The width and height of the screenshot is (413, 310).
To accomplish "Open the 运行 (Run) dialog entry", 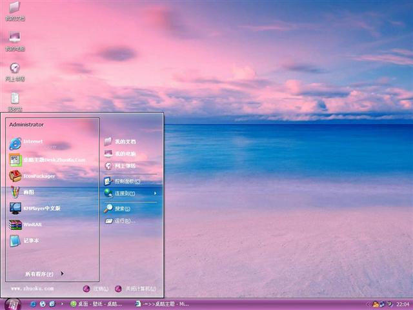I will point(131,221).
